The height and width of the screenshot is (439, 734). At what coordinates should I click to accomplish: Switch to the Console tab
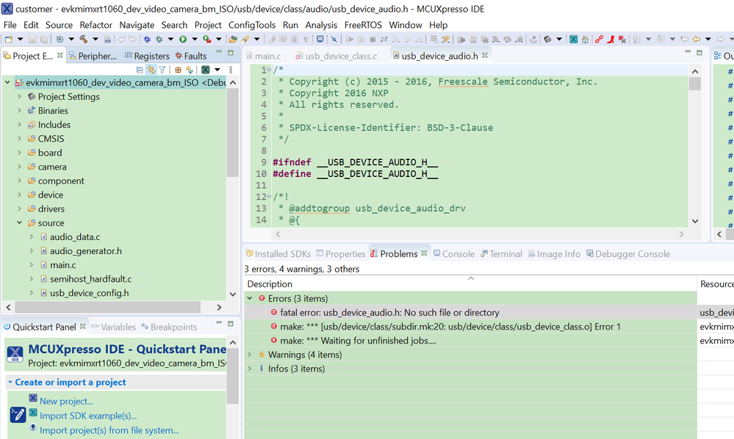click(x=453, y=254)
